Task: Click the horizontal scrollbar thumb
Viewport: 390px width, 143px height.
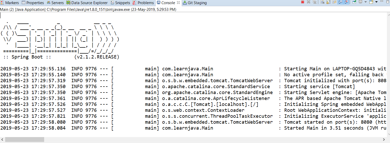Action: click(x=25, y=140)
